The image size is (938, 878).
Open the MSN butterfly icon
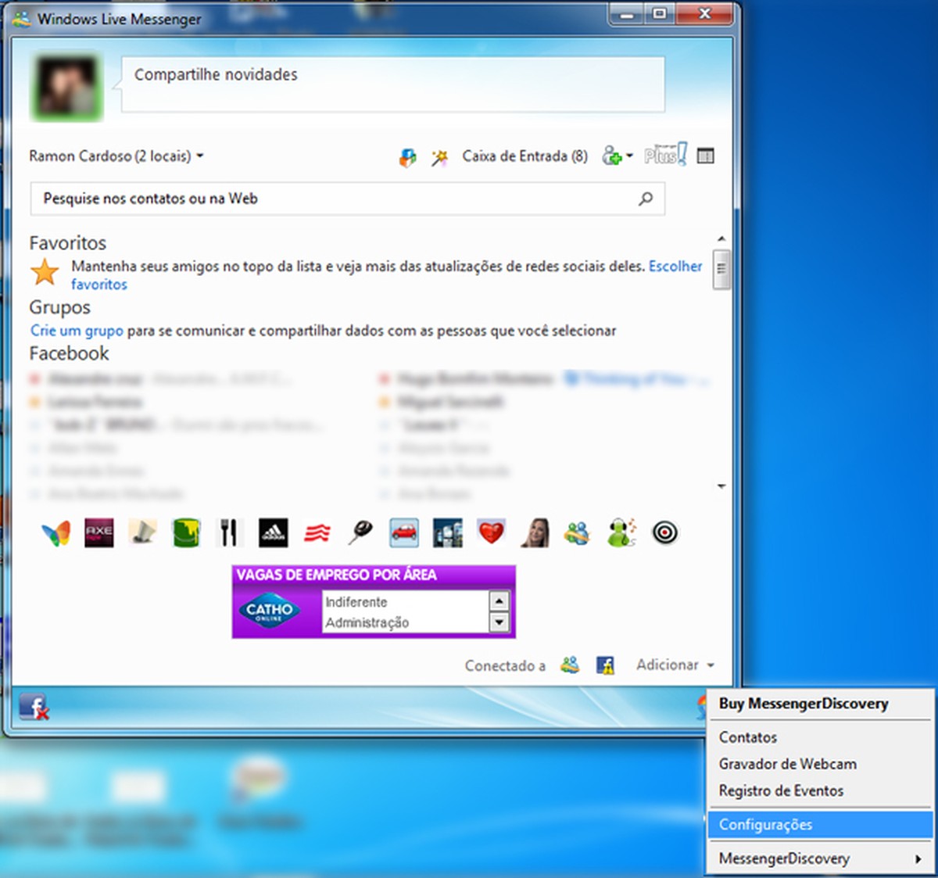click(x=55, y=532)
